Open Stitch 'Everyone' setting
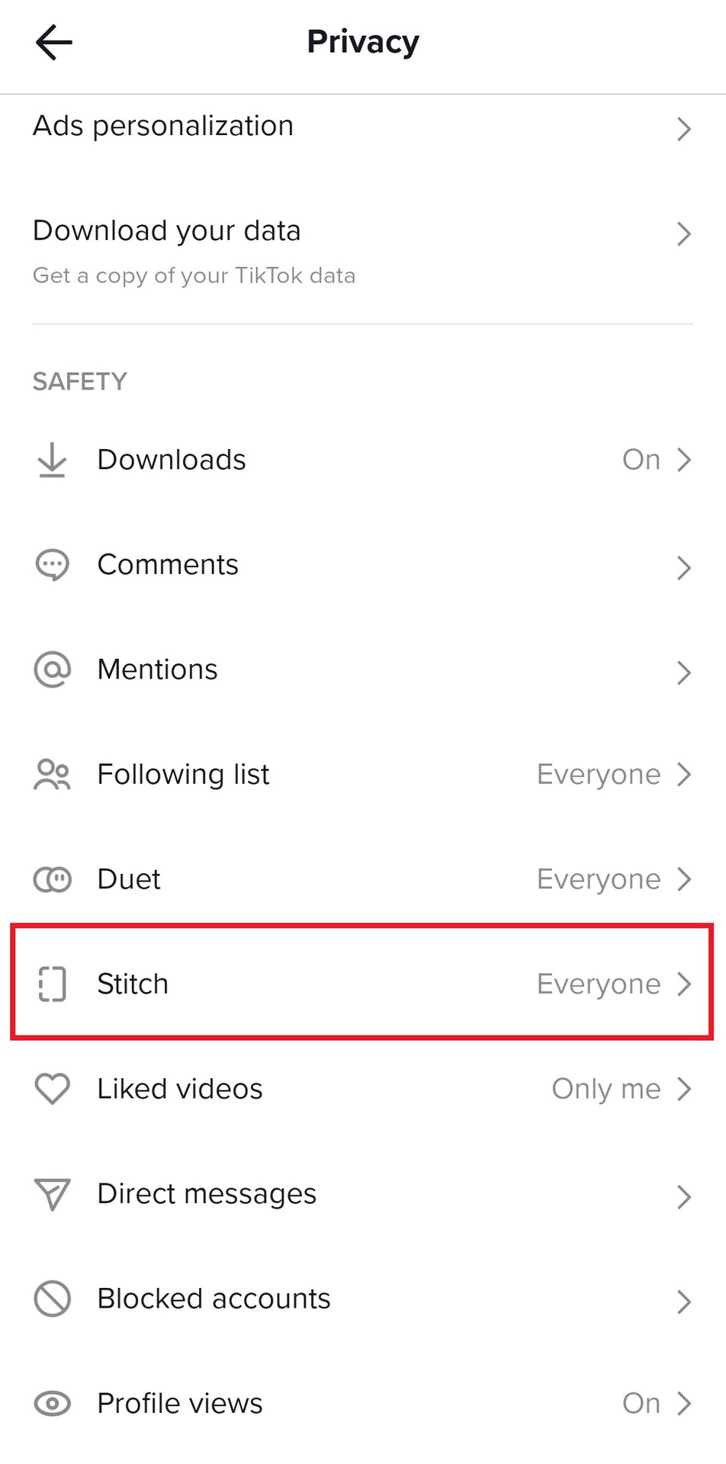726x1464 pixels. (599, 984)
